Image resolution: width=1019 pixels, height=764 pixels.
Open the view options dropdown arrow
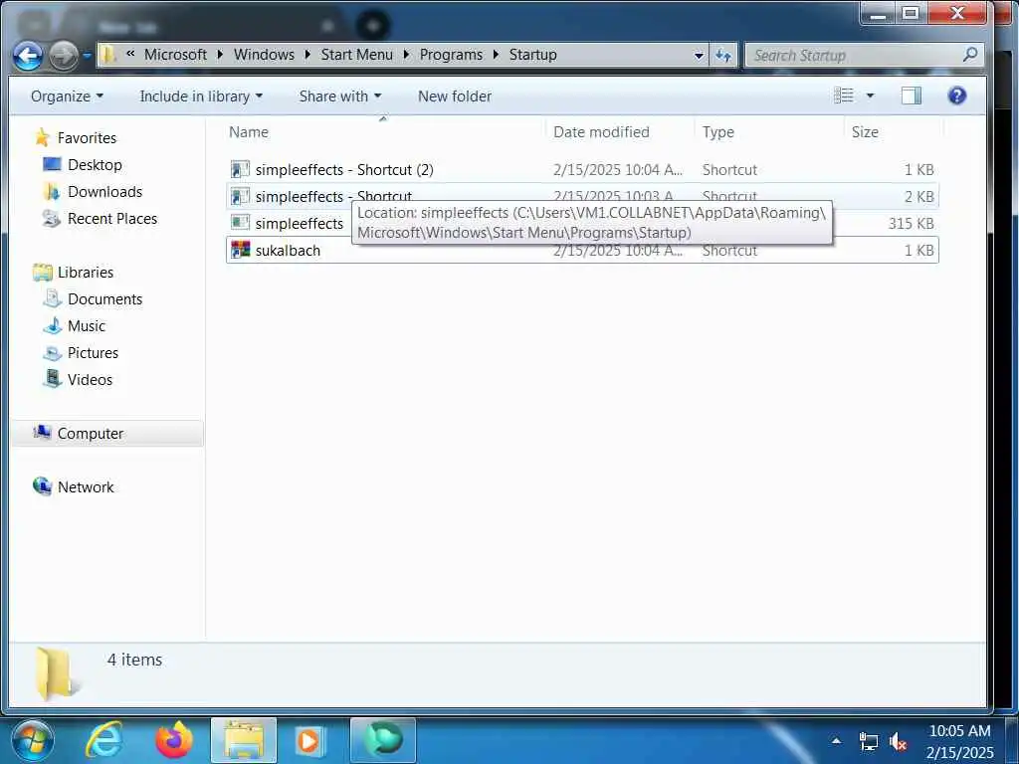click(x=870, y=96)
